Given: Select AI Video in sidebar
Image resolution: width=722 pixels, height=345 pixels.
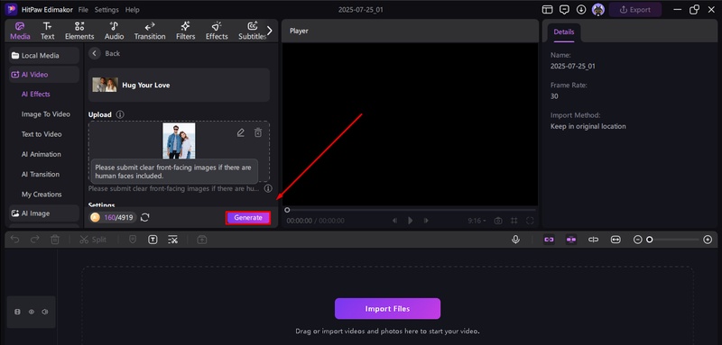Looking at the screenshot, I should [44, 75].
